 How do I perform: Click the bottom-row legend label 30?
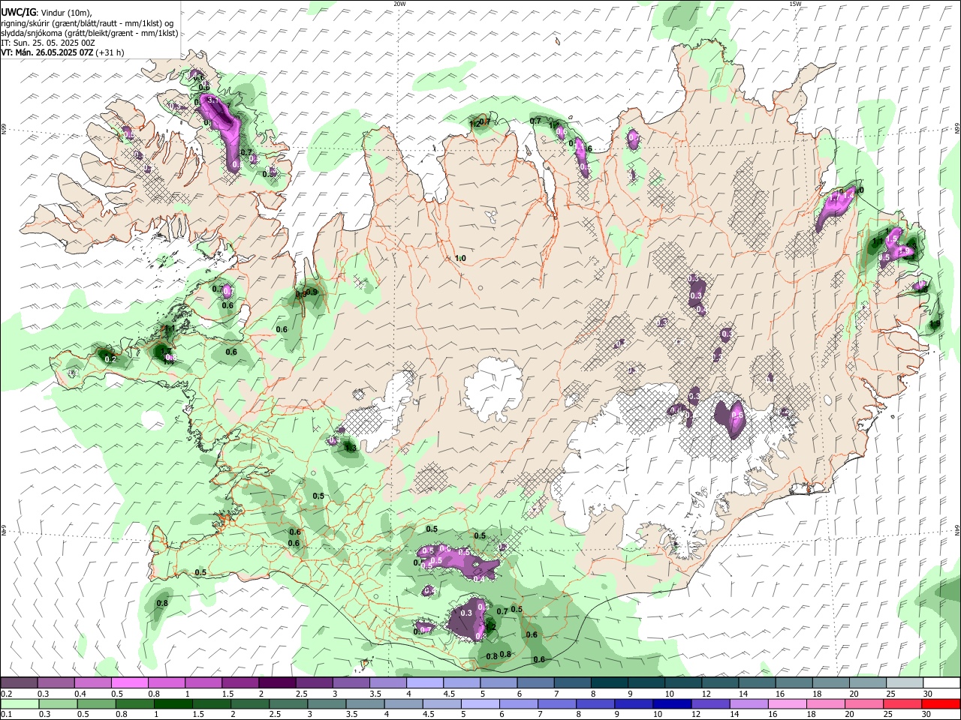926,714
